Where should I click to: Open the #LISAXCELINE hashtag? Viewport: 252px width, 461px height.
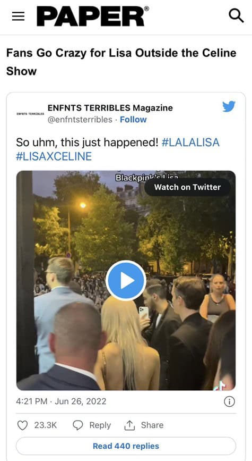(54, 156)
